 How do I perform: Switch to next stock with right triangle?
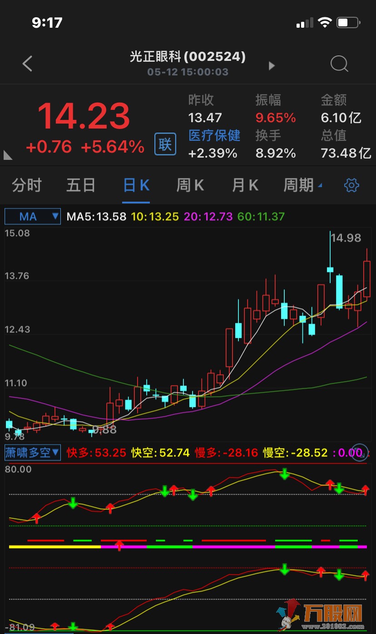click(272, 65)
